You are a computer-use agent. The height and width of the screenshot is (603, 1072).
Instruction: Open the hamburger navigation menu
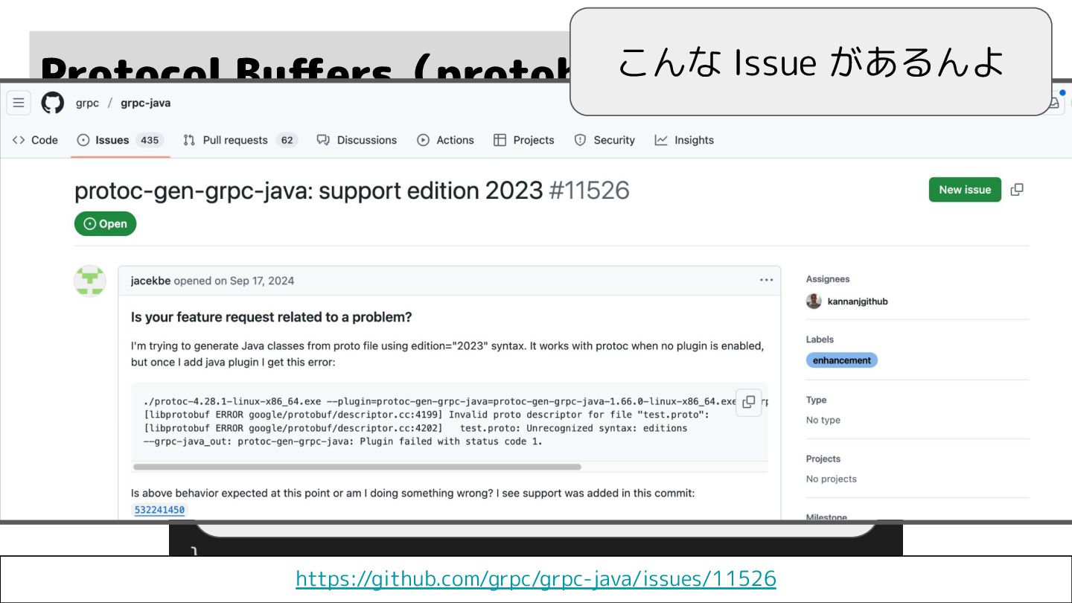pyautogui.click(x=19, y=103)
